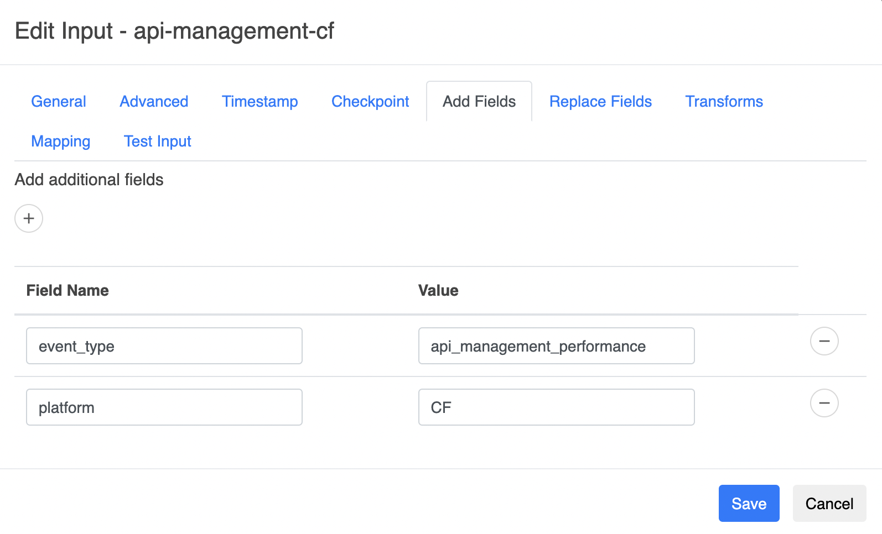Cancel editing the input
882x534 pixels.
click(x=829, y=504)
